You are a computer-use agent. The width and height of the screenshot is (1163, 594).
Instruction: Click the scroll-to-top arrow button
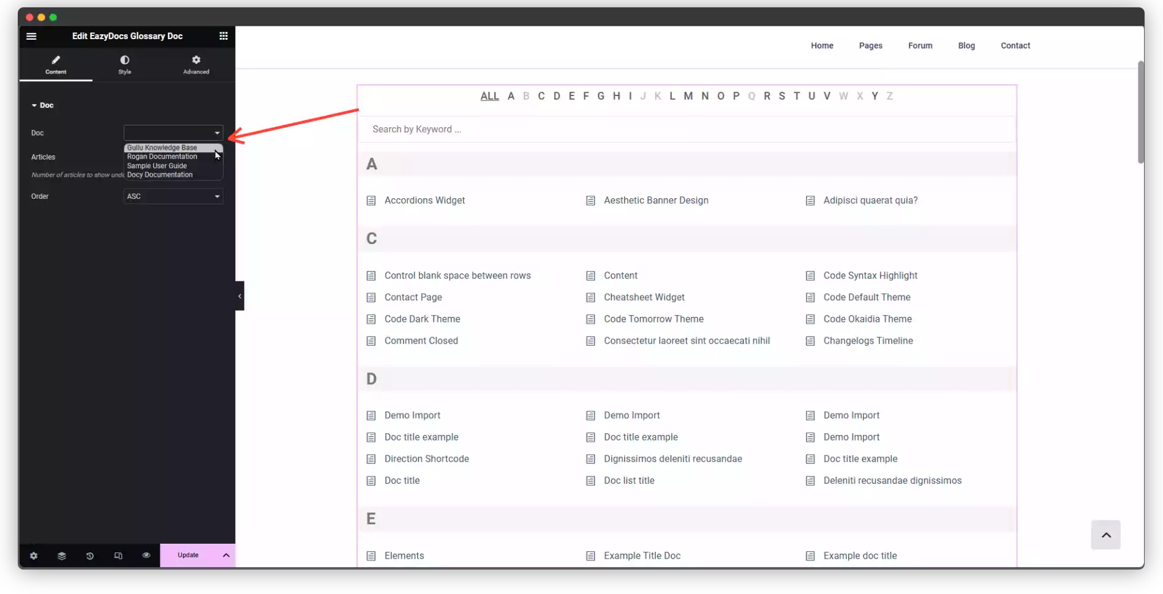pos(1106,535)
